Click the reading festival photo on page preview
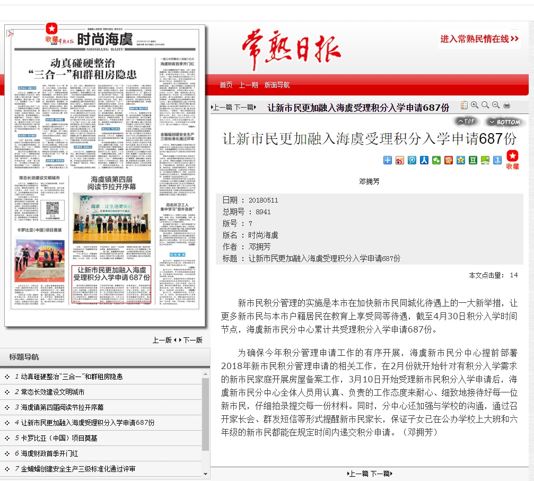The height and width of the screenshot is (481, 534). [112, 217]
